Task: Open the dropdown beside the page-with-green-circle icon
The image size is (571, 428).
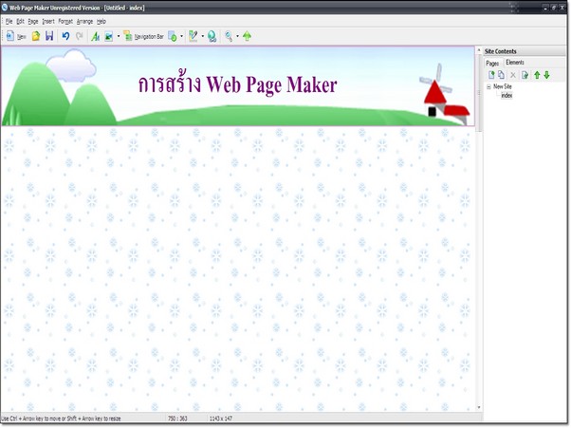Action: point(182,36)
